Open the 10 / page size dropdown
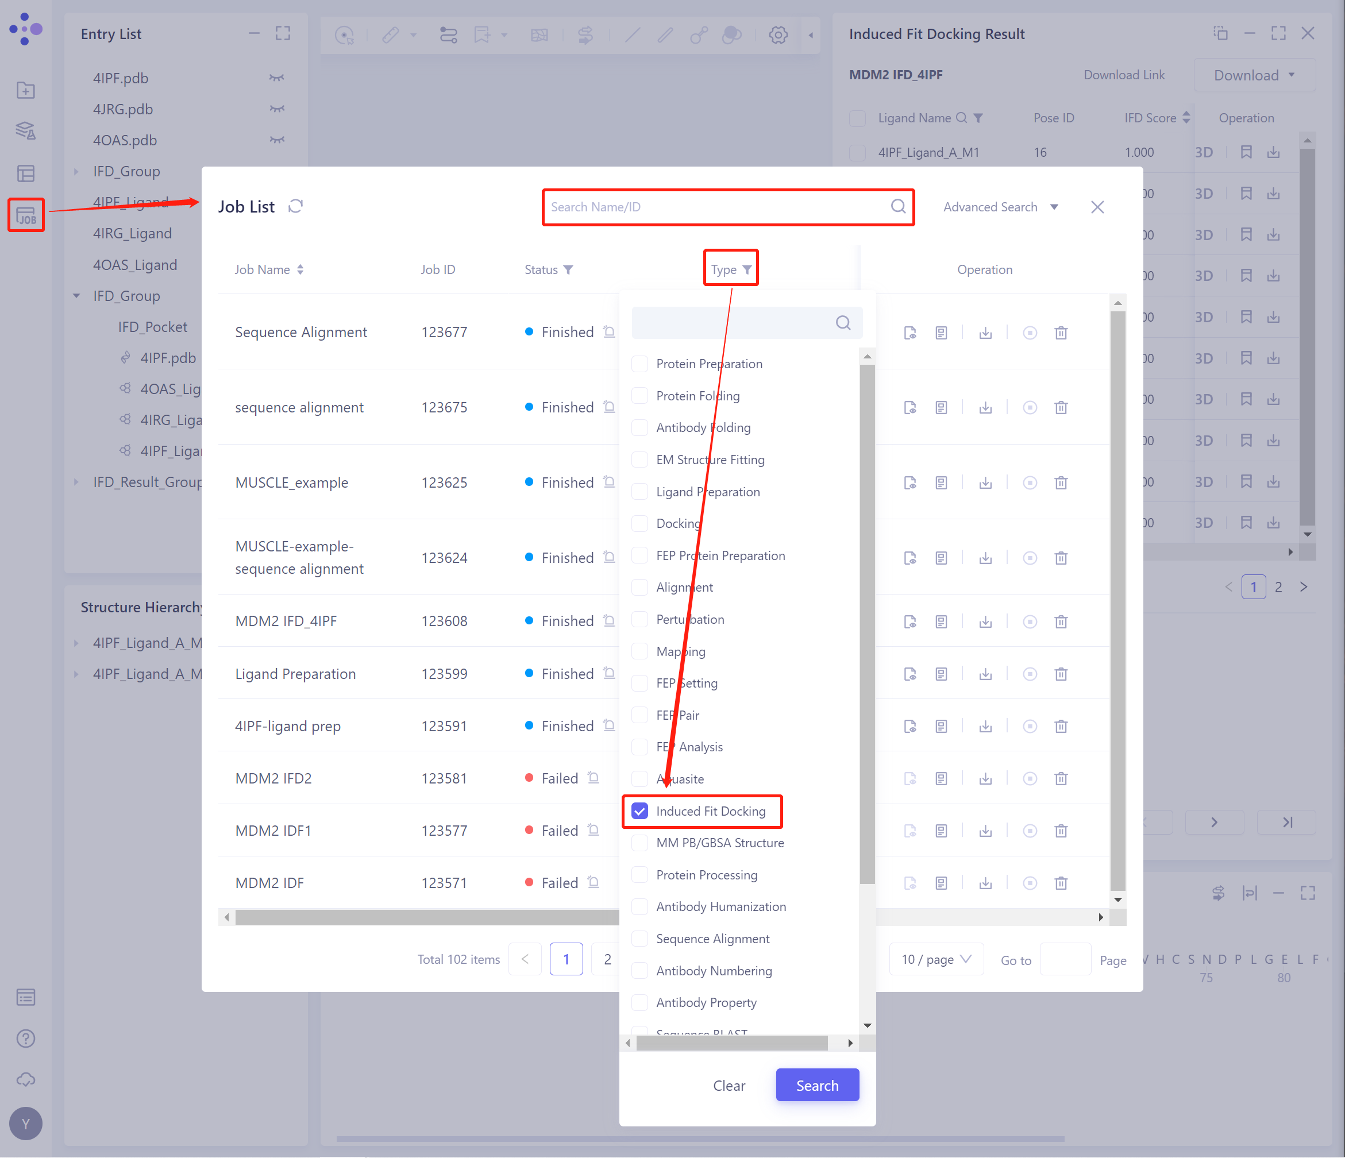Screen dimensions: 1345x1158 point(935,959)
